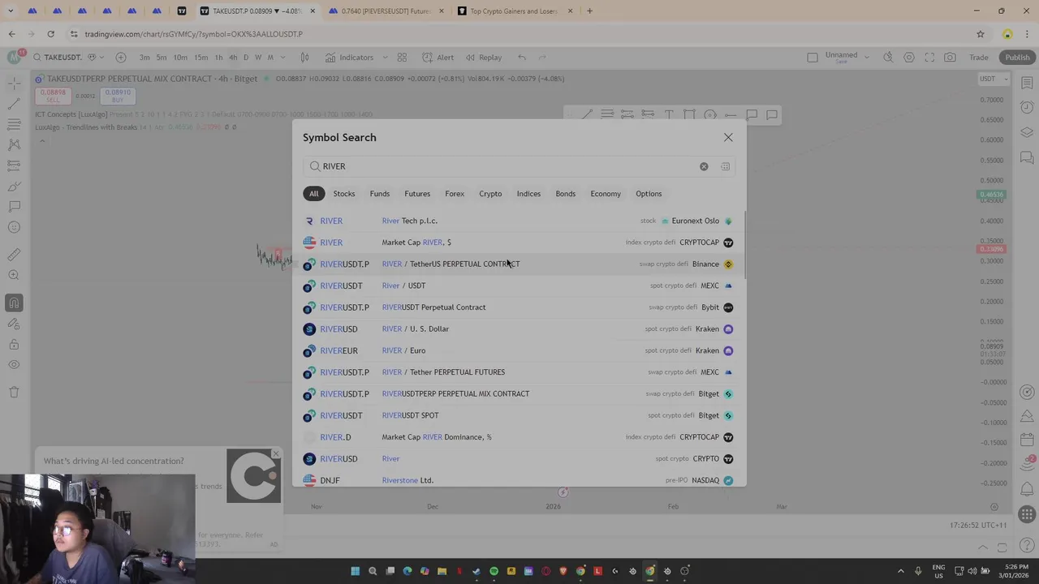
Task: Select the Funds filter tab
Action: tap(379, 194)
